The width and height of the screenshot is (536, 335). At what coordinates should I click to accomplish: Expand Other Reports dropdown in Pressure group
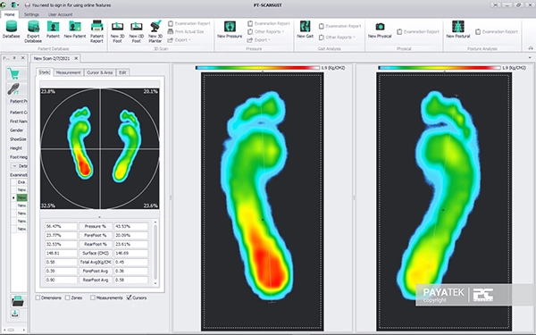tap(266, 32)
